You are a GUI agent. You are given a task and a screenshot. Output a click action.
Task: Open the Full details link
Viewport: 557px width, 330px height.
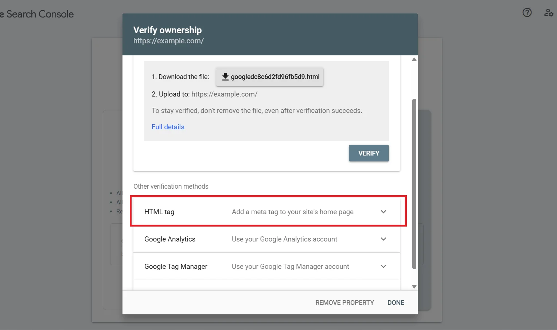click(168, 127)
